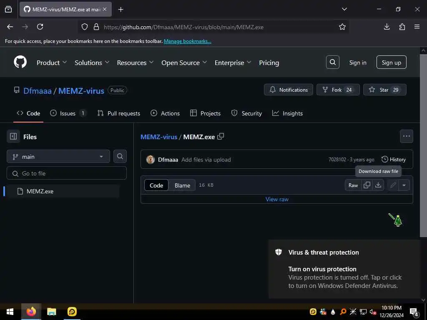Screen dimensions: 427x320
Task: Expand the Product menu
Action: (x=51, y=62)
